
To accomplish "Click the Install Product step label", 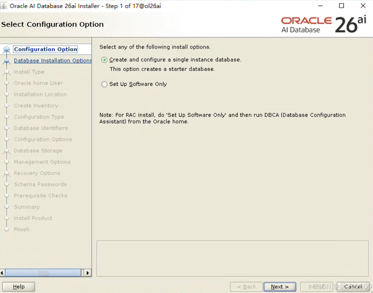I will (33, 218).
